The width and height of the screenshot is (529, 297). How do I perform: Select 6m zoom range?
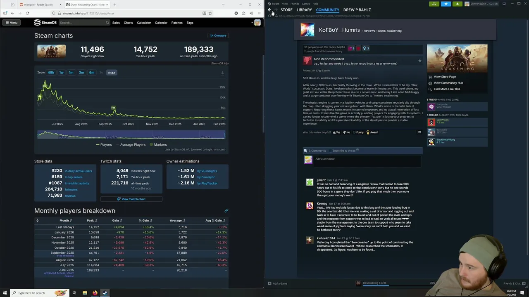click(92, 73)
